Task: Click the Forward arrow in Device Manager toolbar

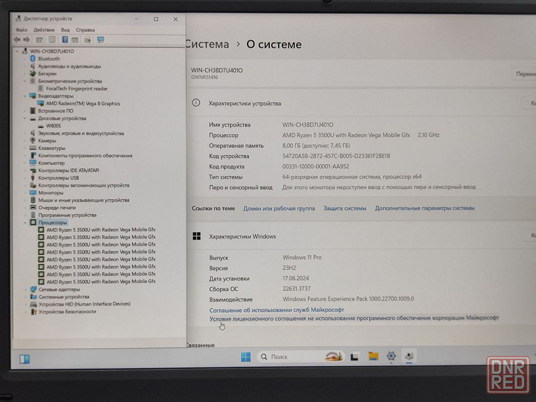Action: (x=26, y=40)
